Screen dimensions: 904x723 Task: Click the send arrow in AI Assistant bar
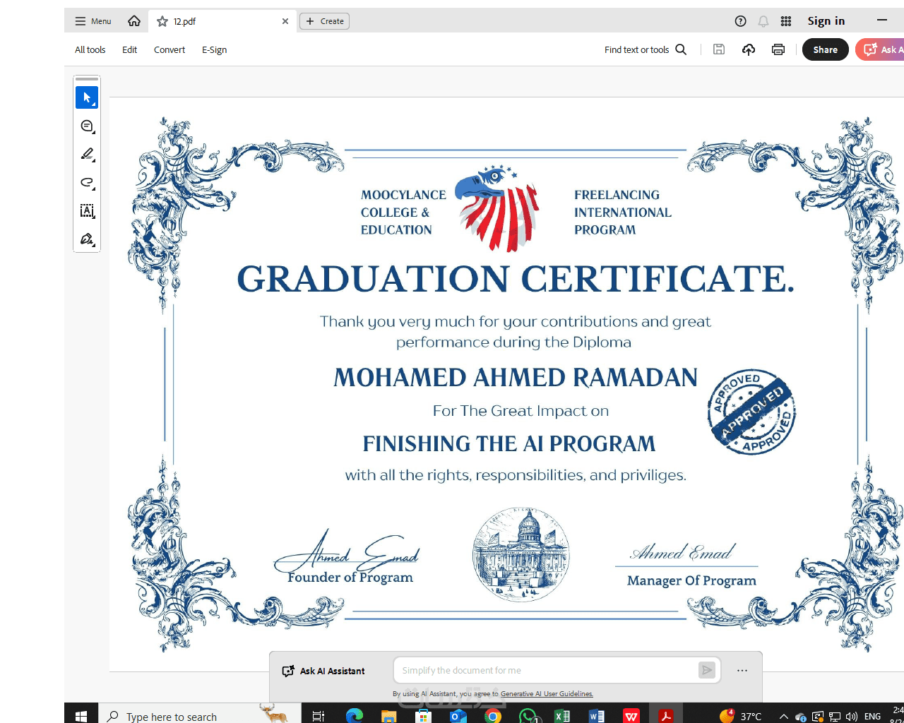(x=707, y=670)
